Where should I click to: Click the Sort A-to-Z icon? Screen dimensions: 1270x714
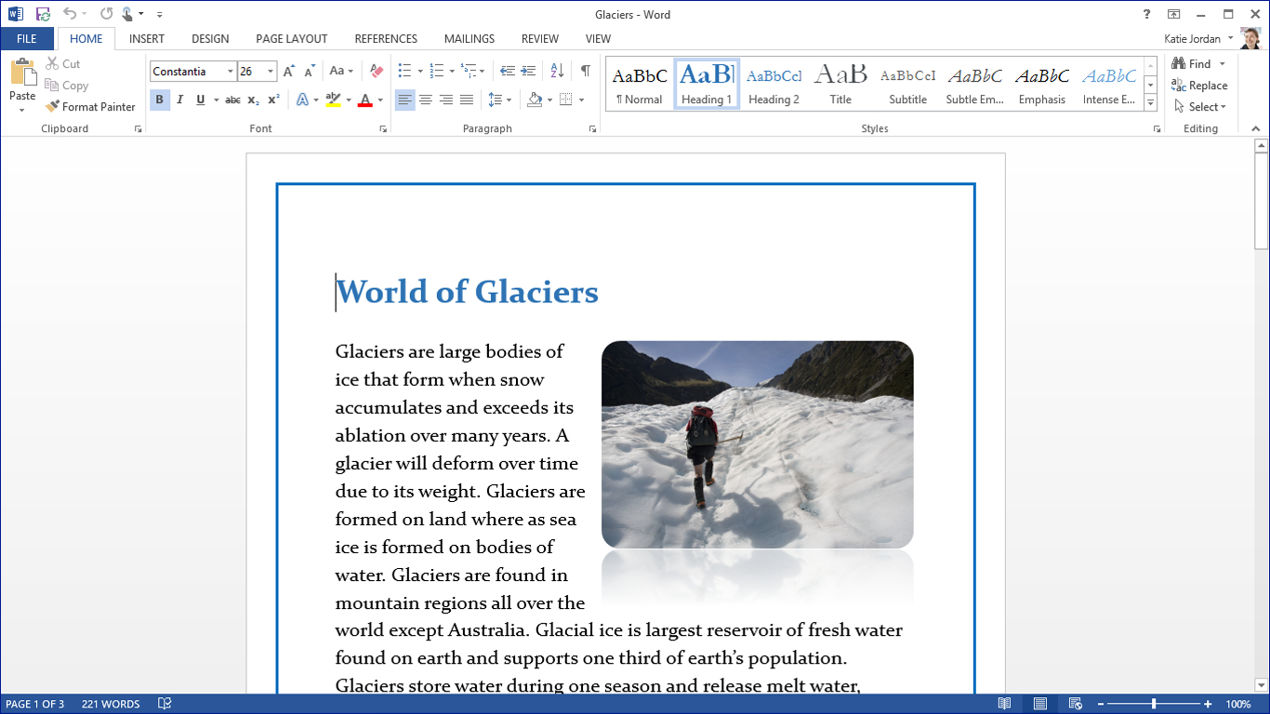tap(557, 71)
